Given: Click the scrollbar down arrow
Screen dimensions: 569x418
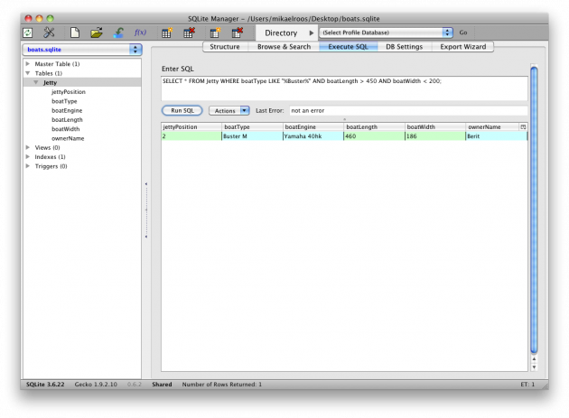Looking at the screenshot, I should click(x=534, y=367).
